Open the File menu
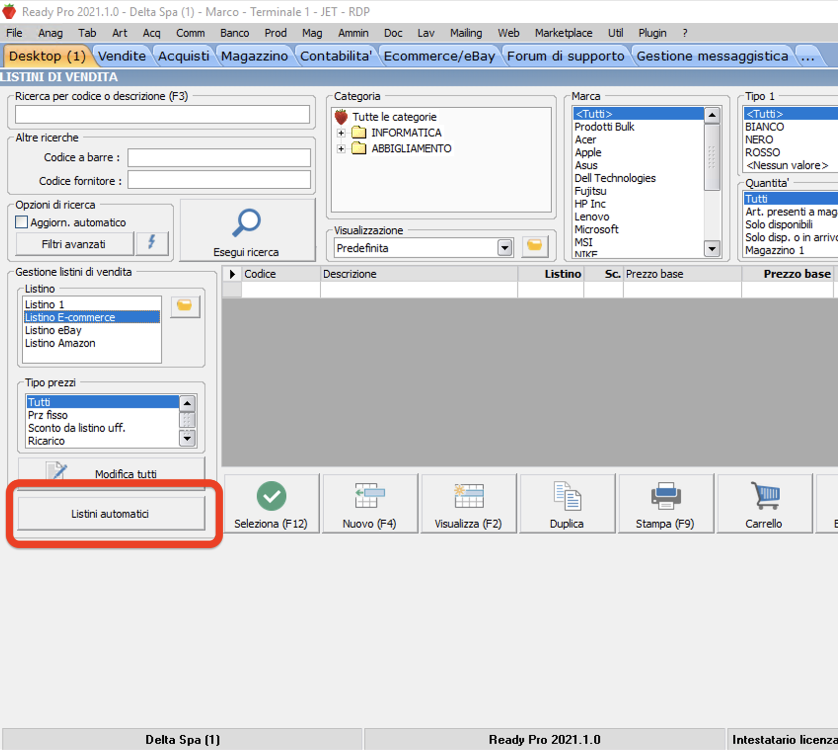Screen dimensions: 838x750 14,33
